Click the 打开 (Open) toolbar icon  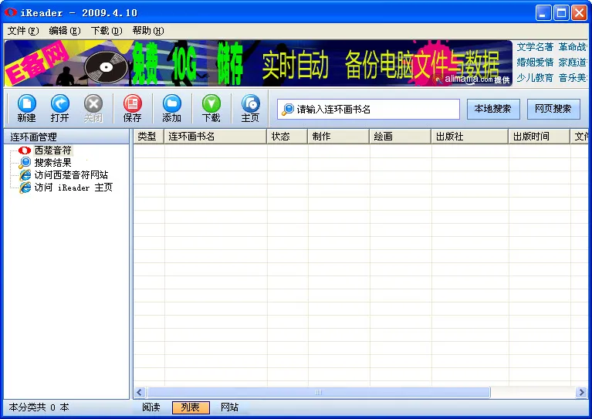point(59,104)
